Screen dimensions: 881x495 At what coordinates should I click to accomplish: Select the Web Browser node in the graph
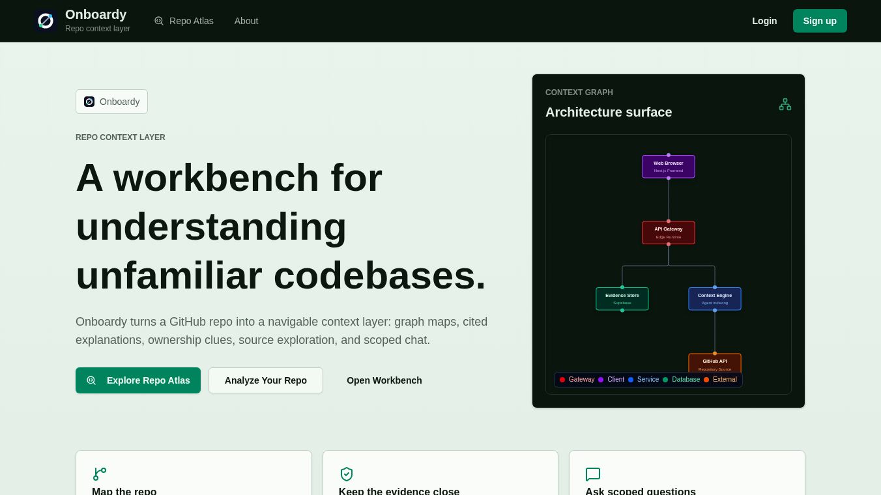pos(669,167)
